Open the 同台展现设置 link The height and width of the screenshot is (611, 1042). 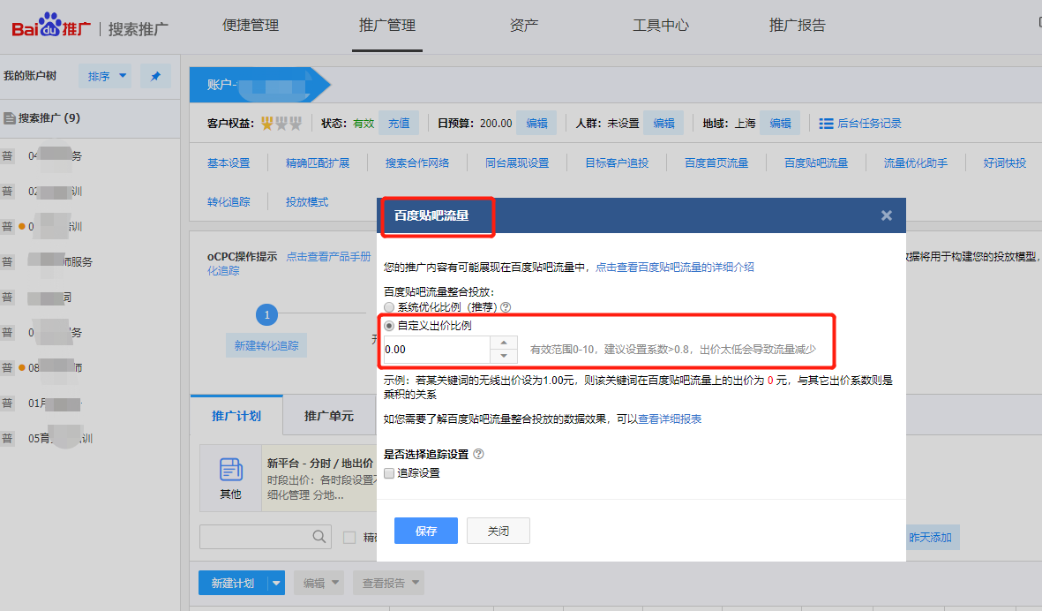click(517, 162)
